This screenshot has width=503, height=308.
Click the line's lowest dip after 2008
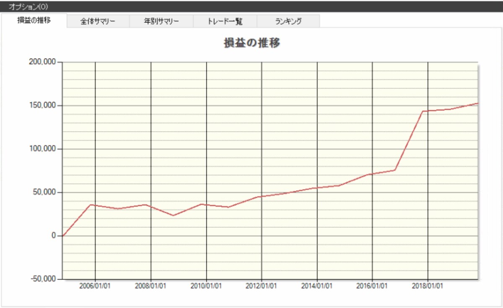pos(173,216)
